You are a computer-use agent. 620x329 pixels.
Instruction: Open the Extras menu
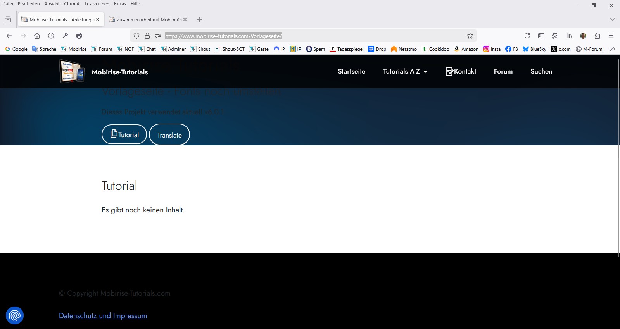coord(120,4)
